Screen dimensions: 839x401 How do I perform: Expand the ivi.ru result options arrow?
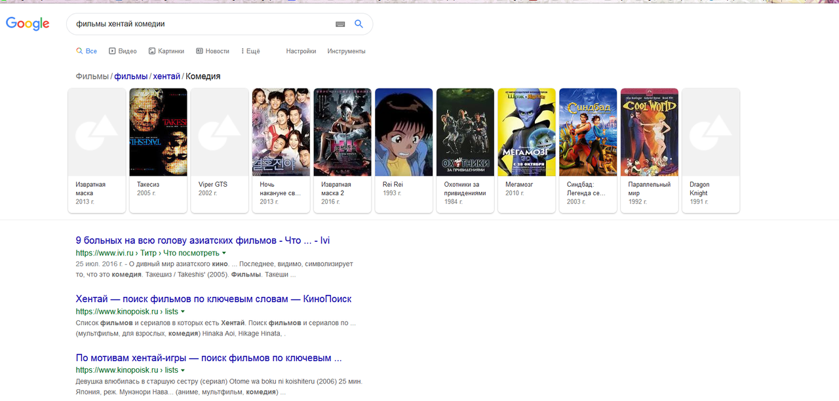tap(224, 253)
